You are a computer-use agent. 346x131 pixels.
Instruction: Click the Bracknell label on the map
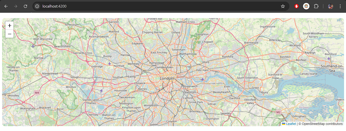pyautogui.click(x=45, y=108)
